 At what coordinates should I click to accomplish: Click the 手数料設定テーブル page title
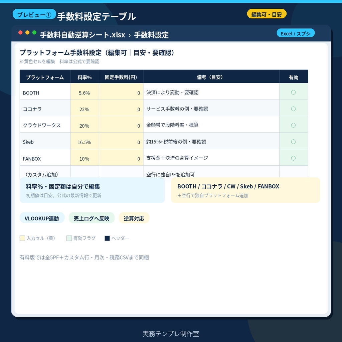pyautogui.click(x=97, y=17)
